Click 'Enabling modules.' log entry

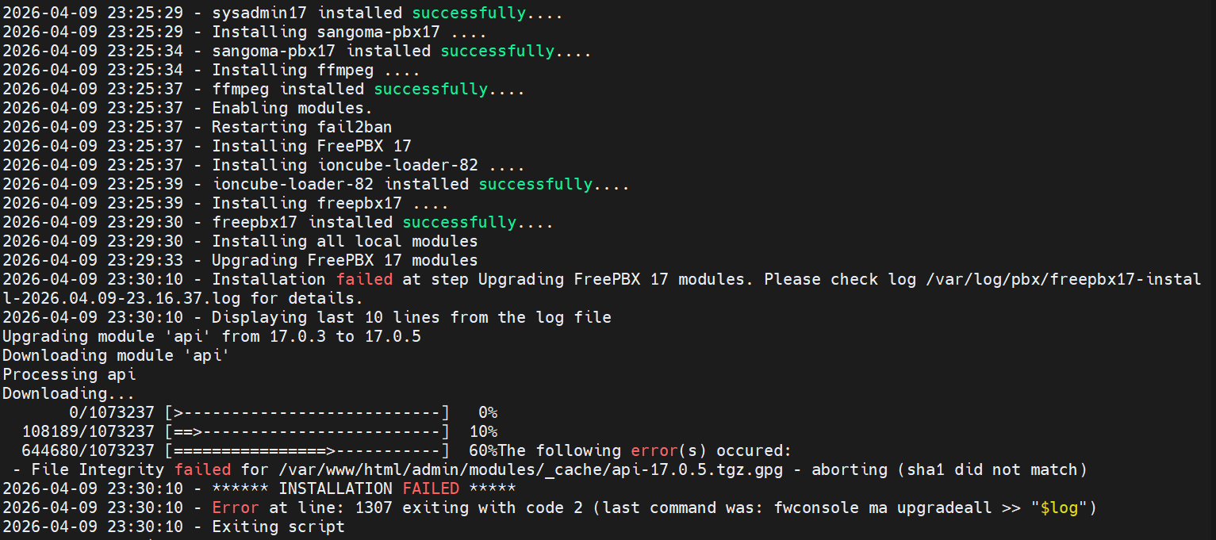point(292,108)
